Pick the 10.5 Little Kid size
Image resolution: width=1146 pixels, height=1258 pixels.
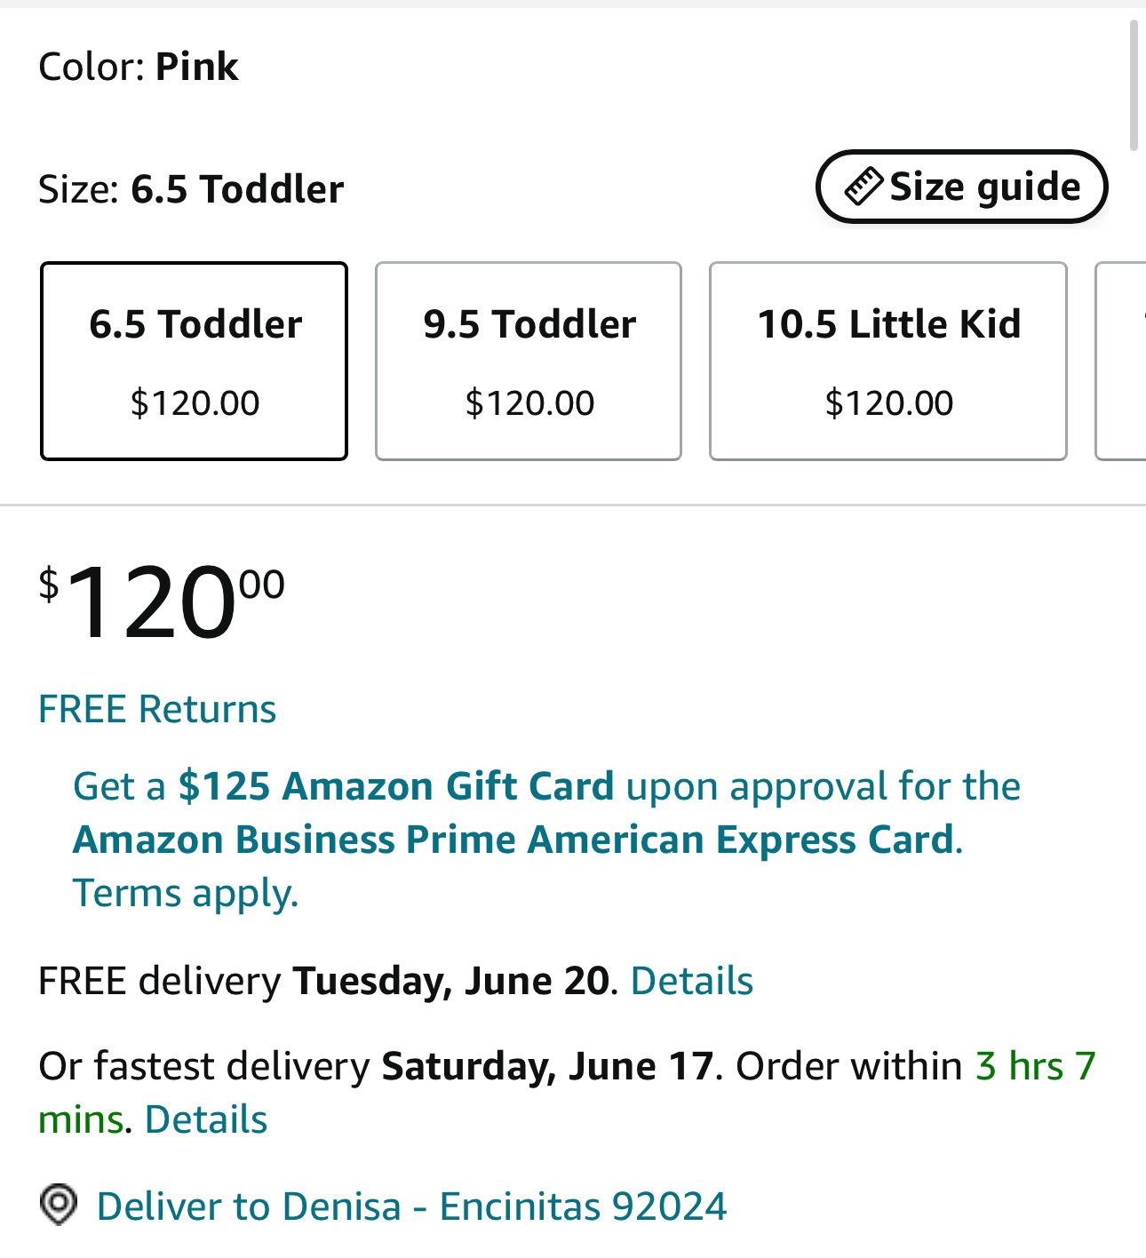click(888, 361)
